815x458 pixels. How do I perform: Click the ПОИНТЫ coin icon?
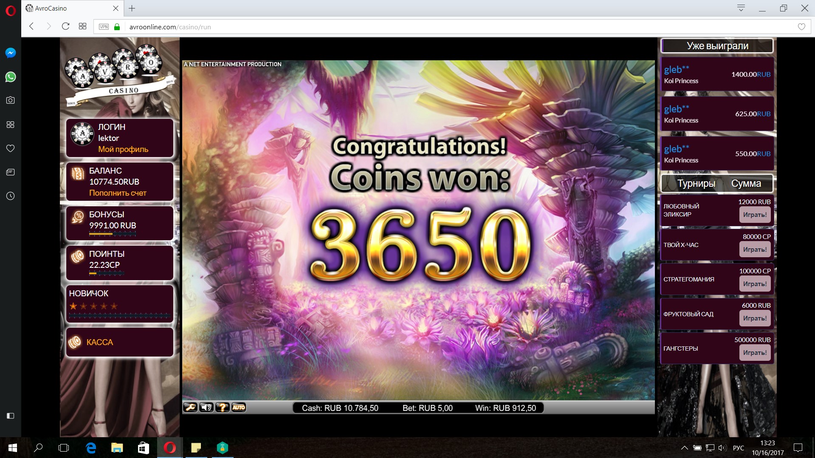point(78,256)
